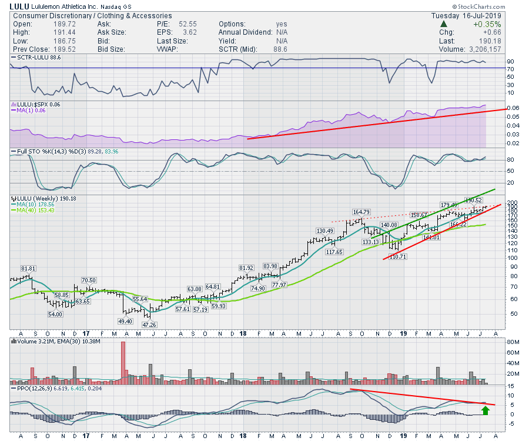The image size is (529, 441).
Task: Click the 49.40 price annotation
Action: coord(125,321)
